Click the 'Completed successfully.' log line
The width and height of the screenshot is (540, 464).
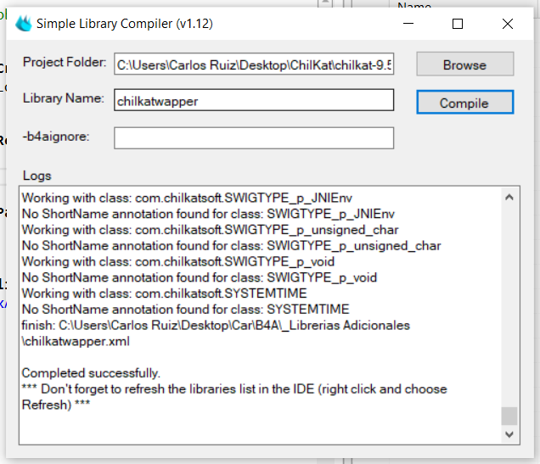point(91,373)
